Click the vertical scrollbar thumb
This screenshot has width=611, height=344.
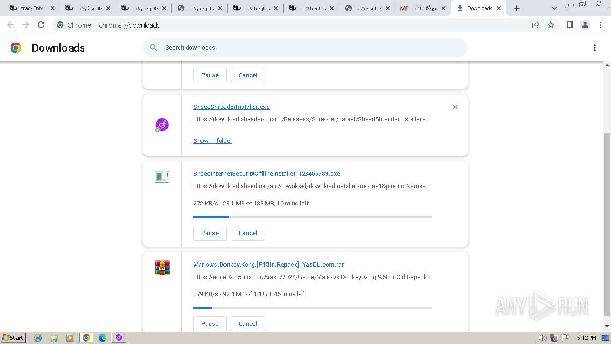(607, 225)
